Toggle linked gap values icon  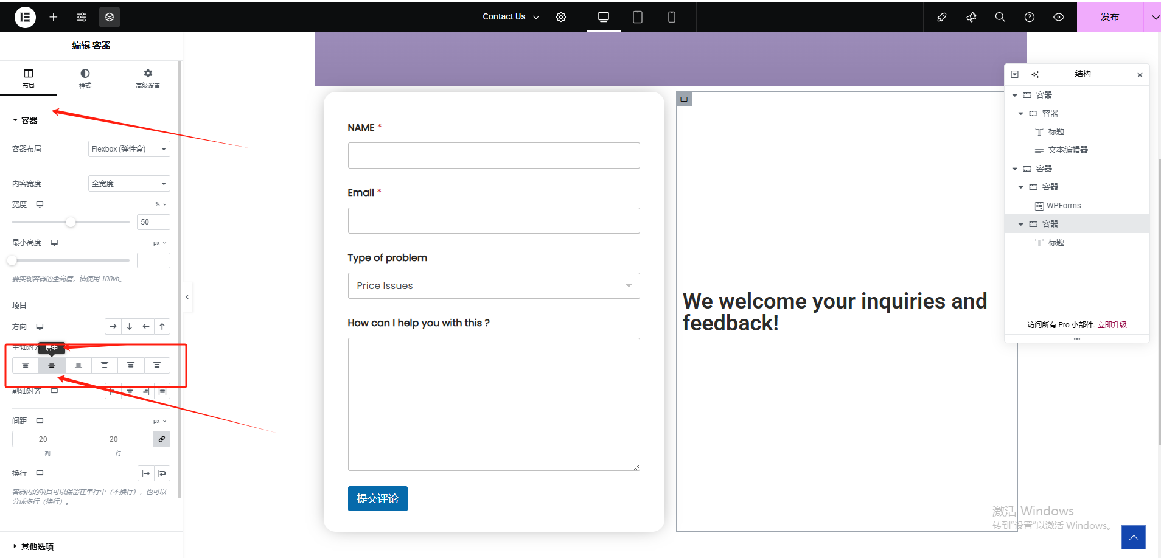pos(162,439)
